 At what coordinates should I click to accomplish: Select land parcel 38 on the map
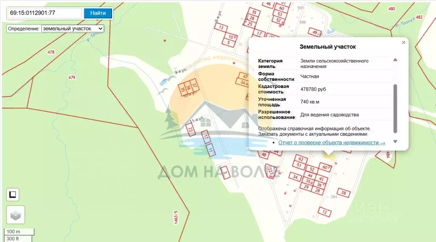click(x=344, y=193)
